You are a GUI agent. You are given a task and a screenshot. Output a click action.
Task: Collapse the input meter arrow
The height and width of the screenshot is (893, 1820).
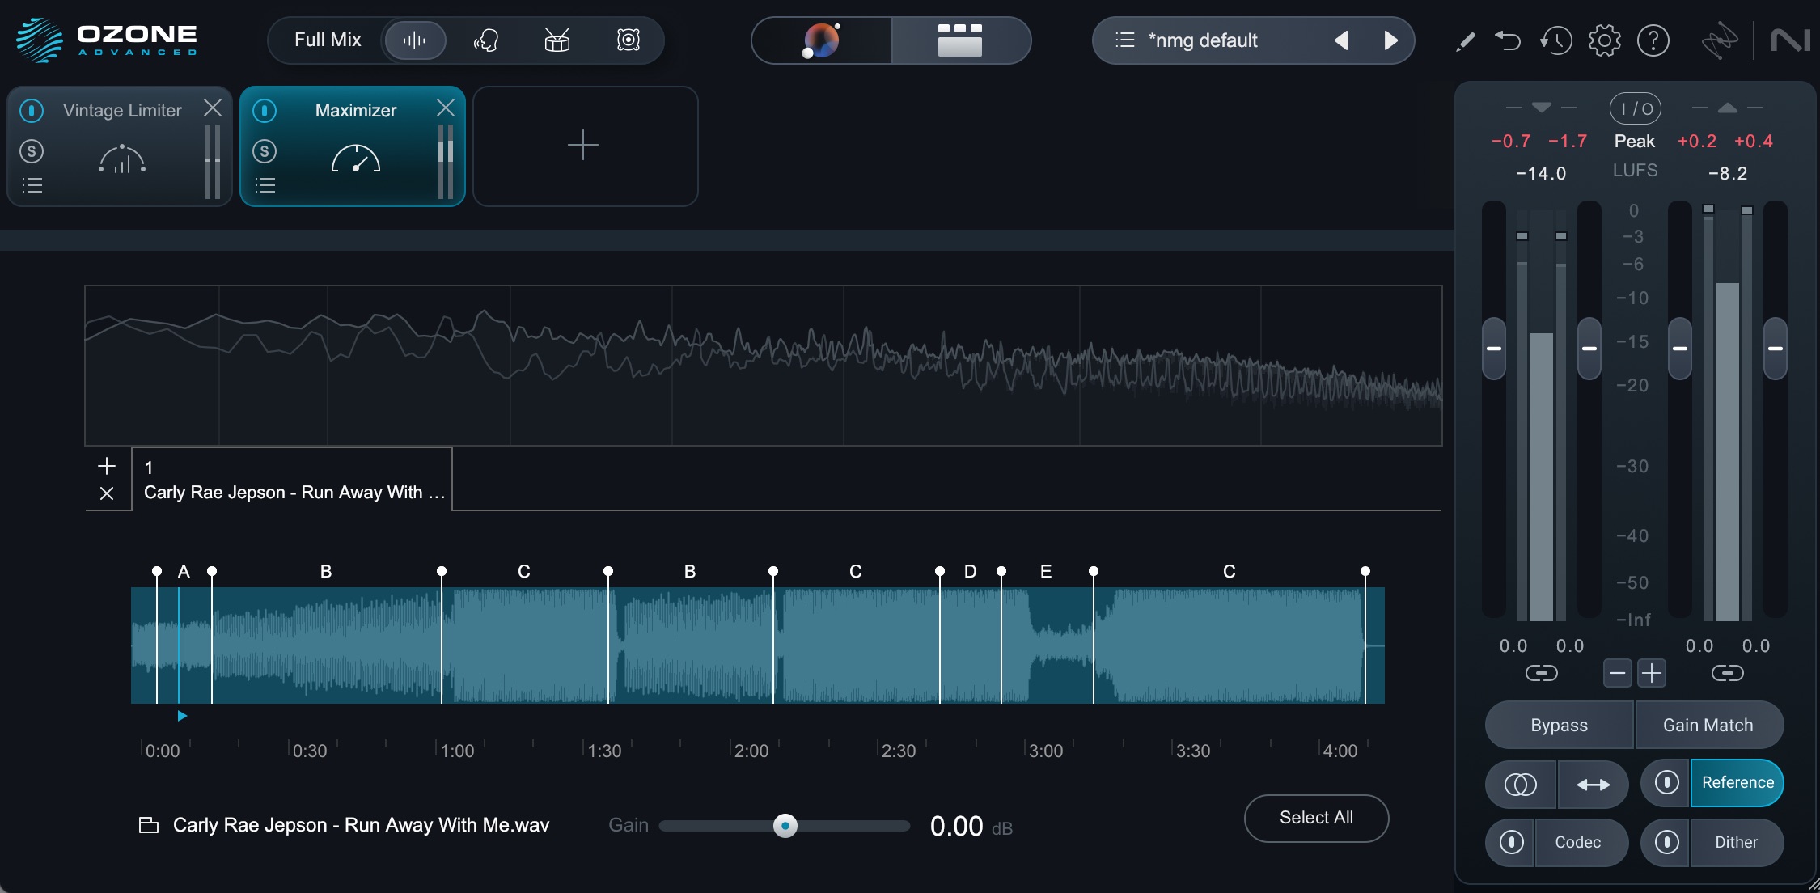click(x=1542, y=108)
